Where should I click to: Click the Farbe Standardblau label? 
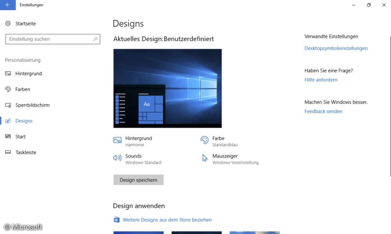click(225, 141)
